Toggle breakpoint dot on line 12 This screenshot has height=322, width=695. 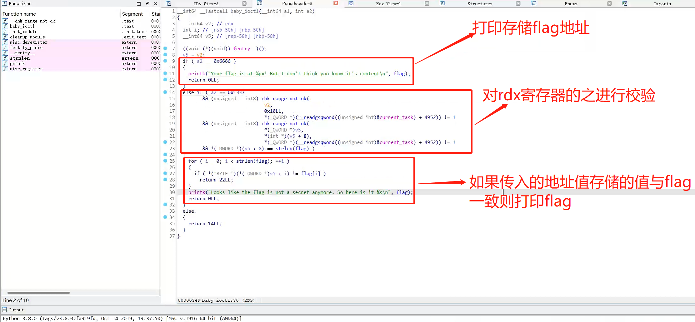click(165, 80)
